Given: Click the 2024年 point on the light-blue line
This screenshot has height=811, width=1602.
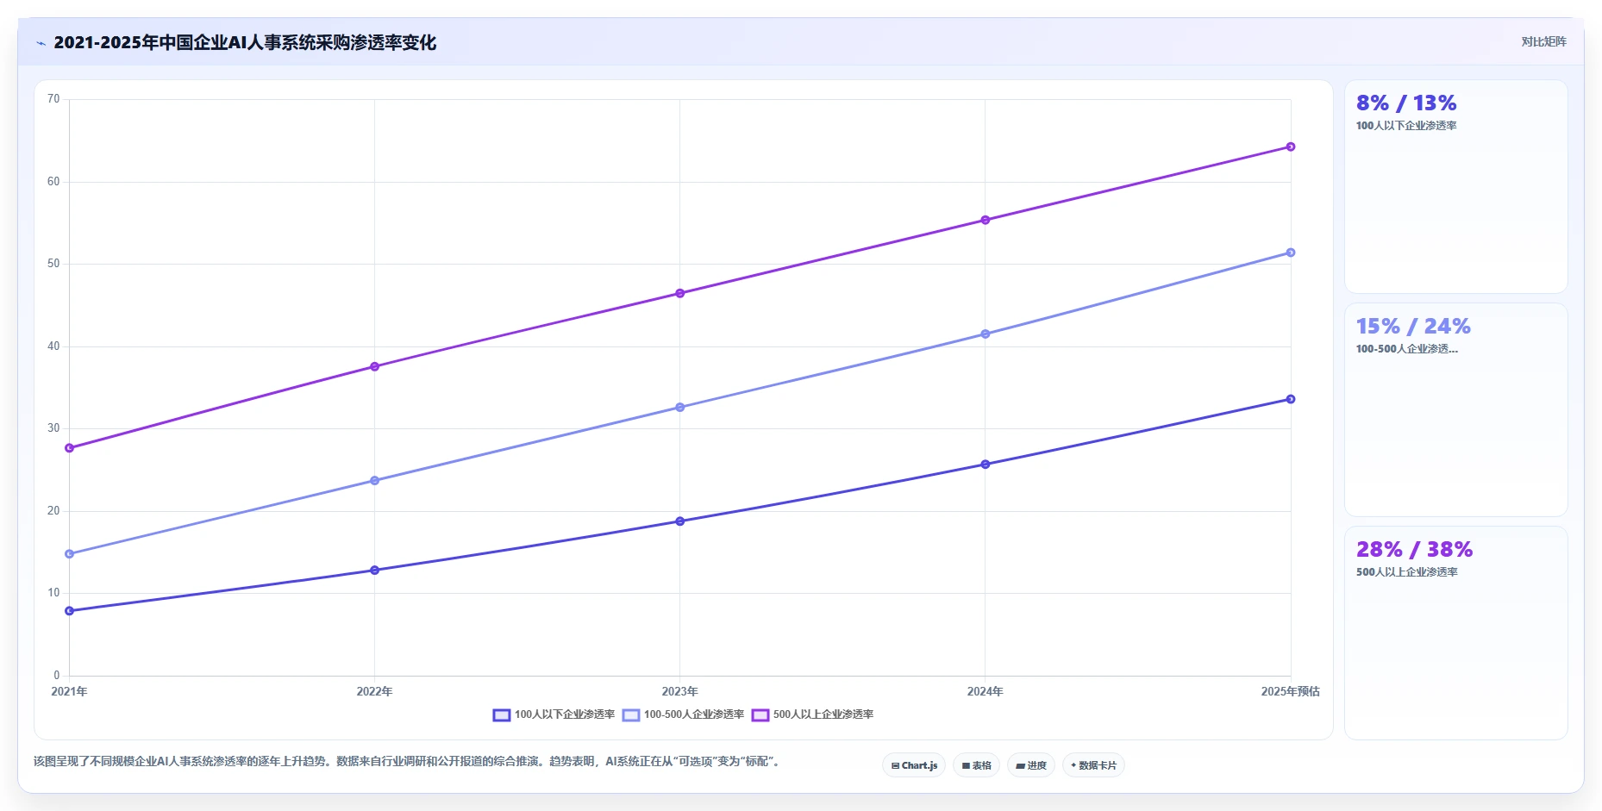Looking at the screenshot, I should [x=986, y=334].
